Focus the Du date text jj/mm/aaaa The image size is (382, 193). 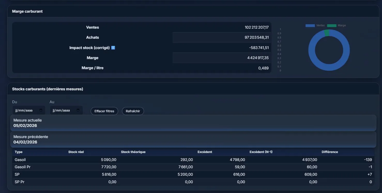24,110
